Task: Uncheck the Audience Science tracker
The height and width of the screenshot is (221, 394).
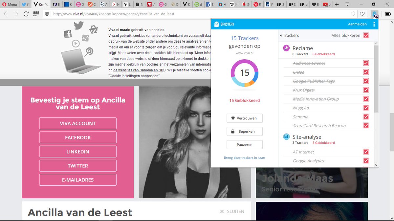Action: (x=366, y=63)
